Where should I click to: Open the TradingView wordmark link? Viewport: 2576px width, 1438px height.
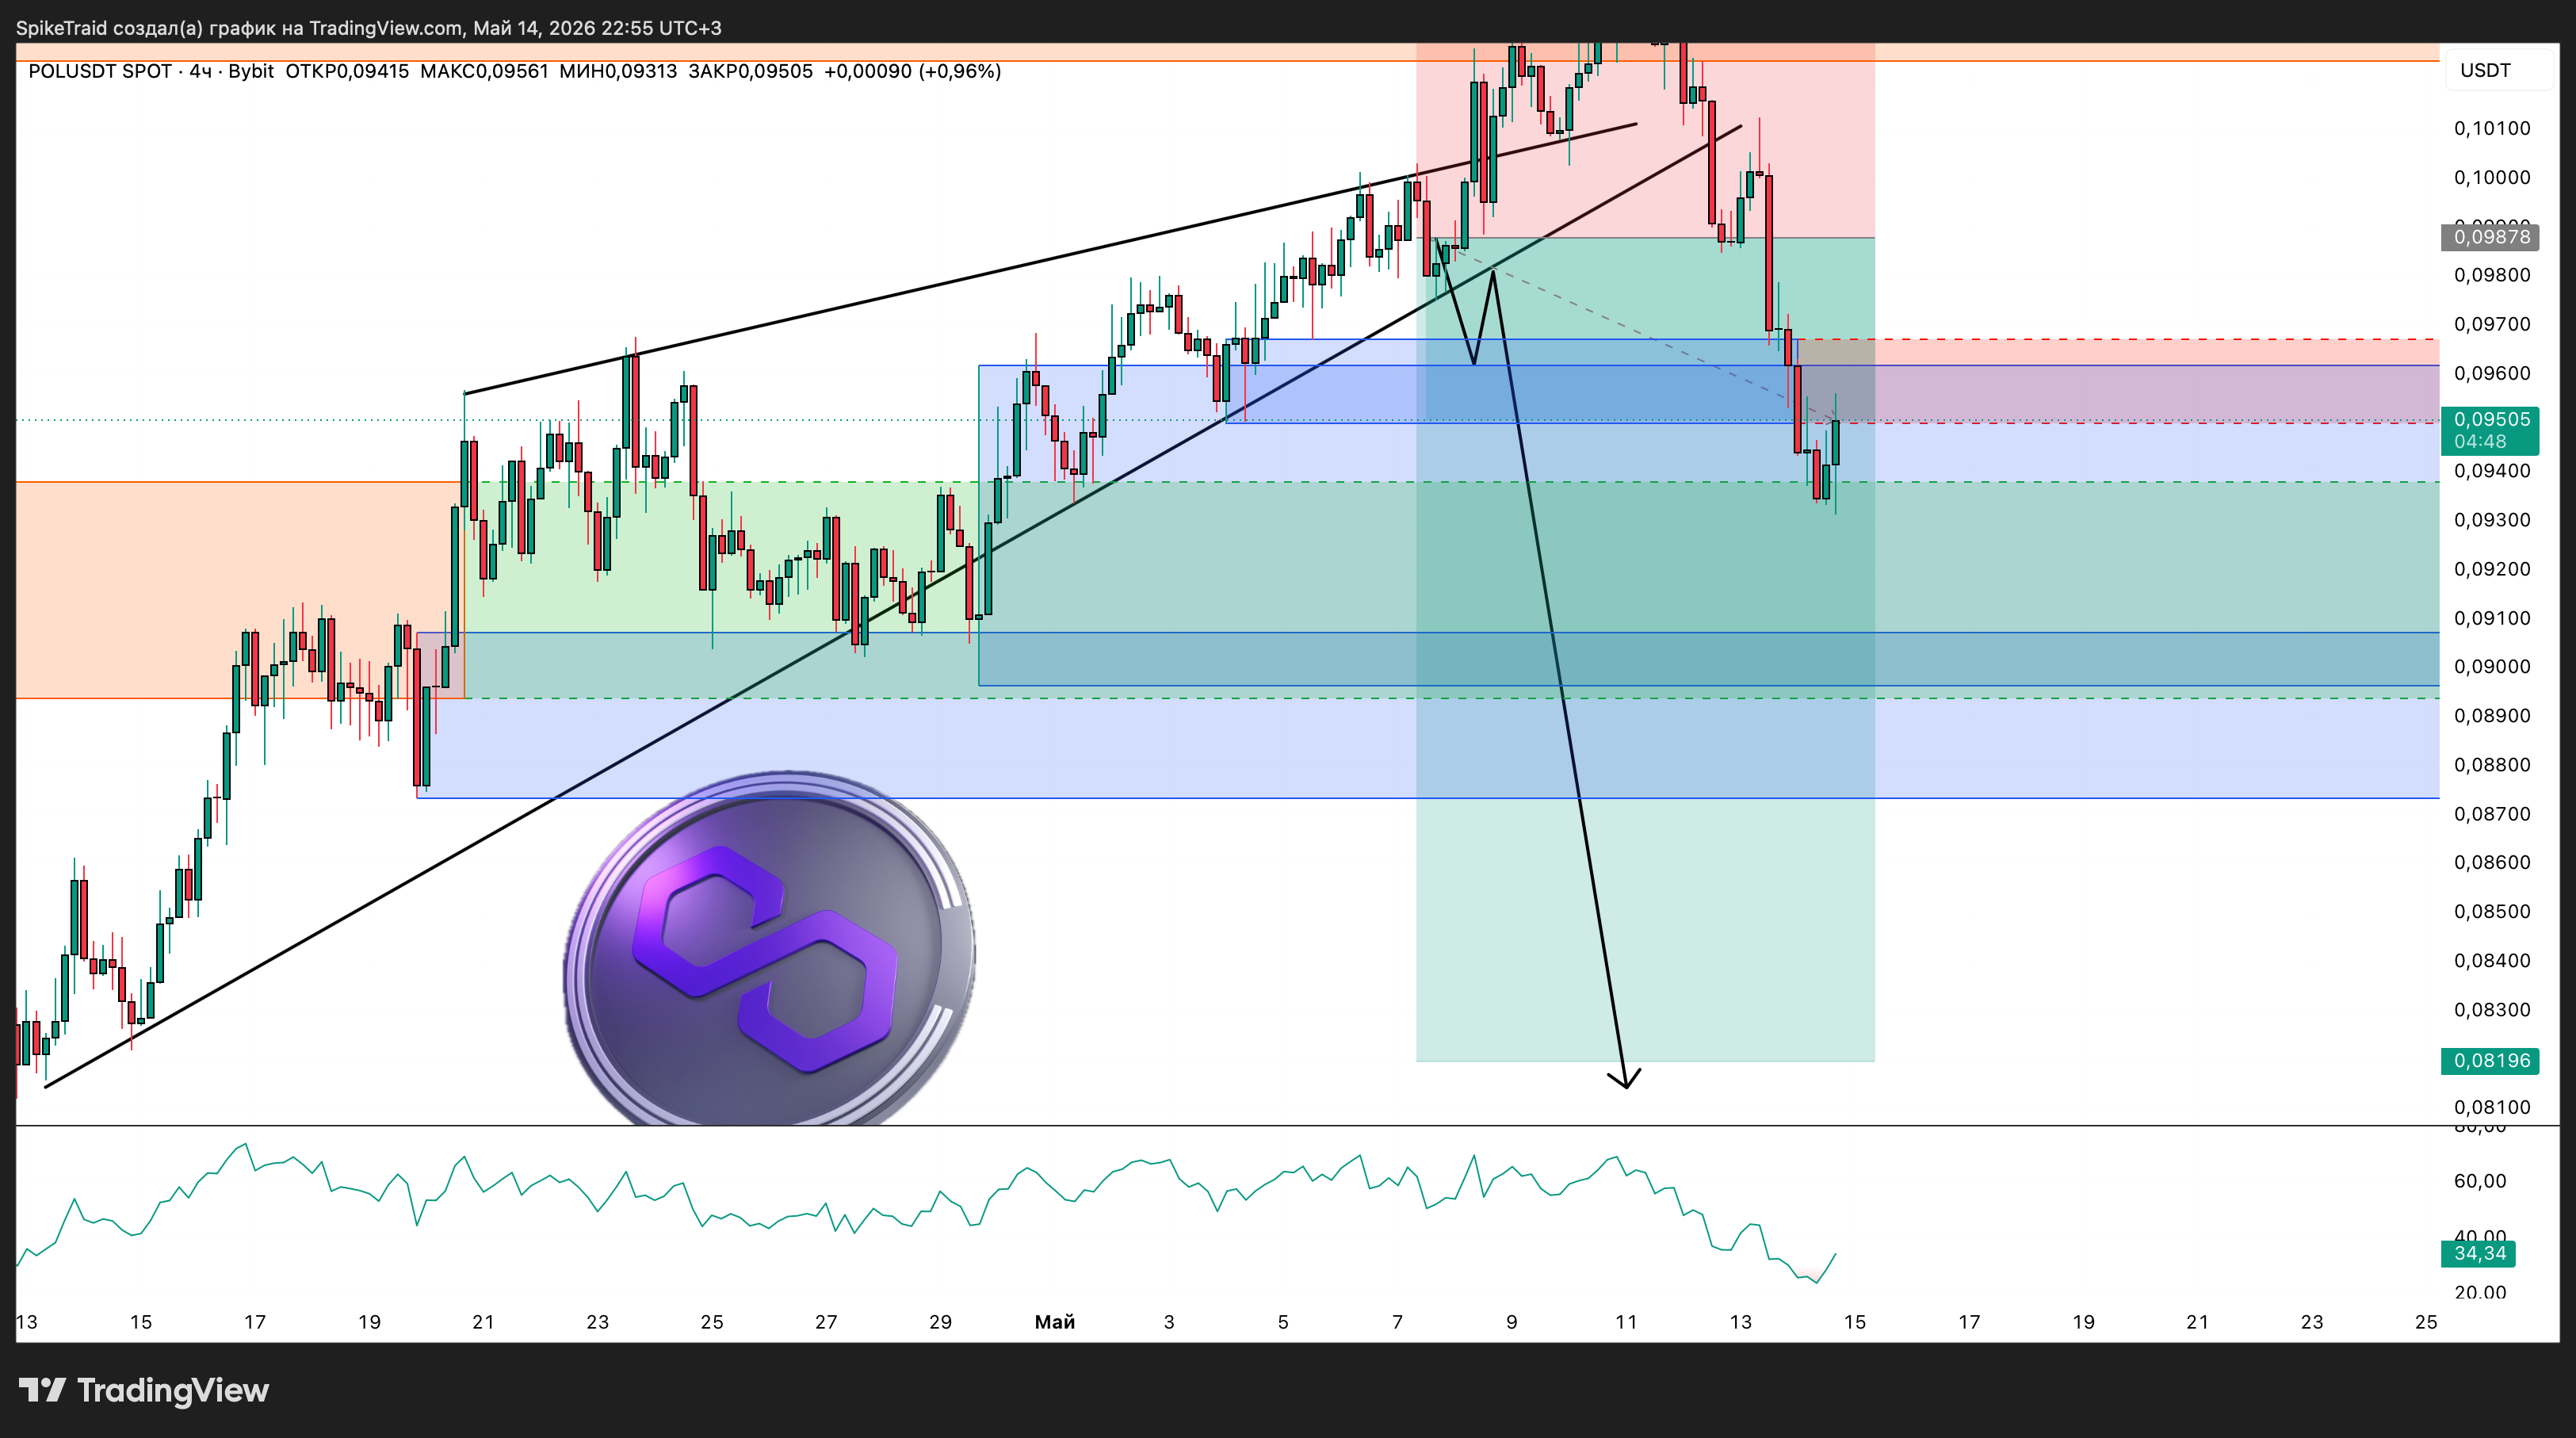coord(173,1390)
